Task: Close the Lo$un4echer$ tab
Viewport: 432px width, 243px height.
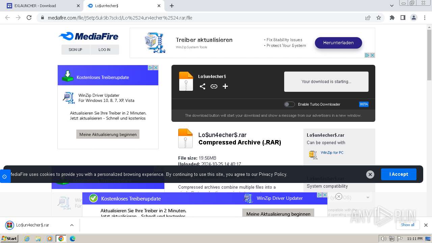Action: pos(159,6)
